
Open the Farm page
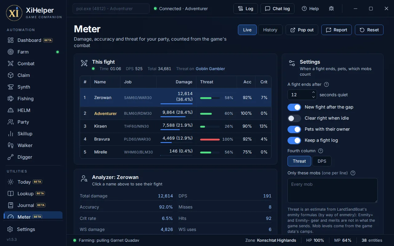coord(33,52)
